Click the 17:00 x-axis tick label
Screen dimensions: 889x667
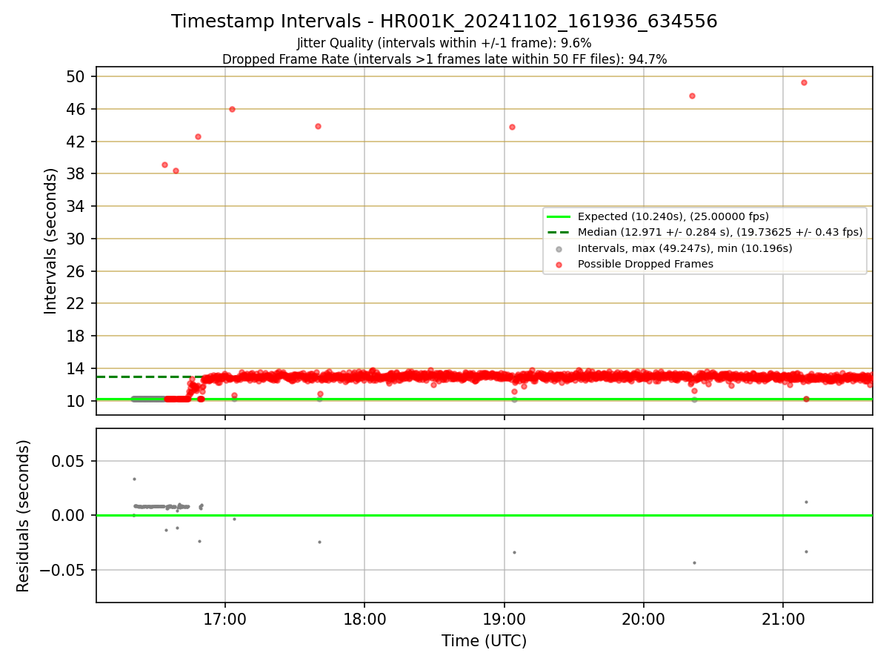(225, 620)
